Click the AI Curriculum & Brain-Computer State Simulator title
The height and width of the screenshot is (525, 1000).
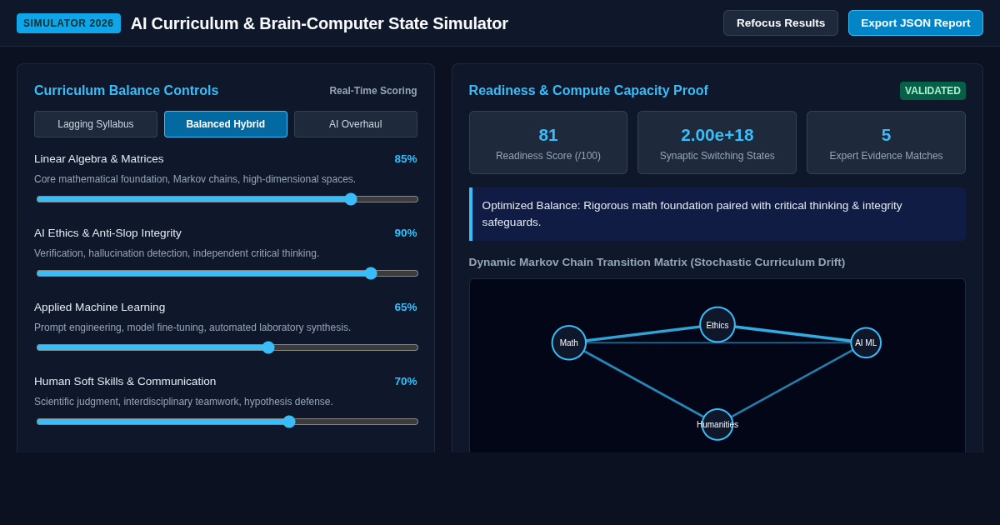319,23
